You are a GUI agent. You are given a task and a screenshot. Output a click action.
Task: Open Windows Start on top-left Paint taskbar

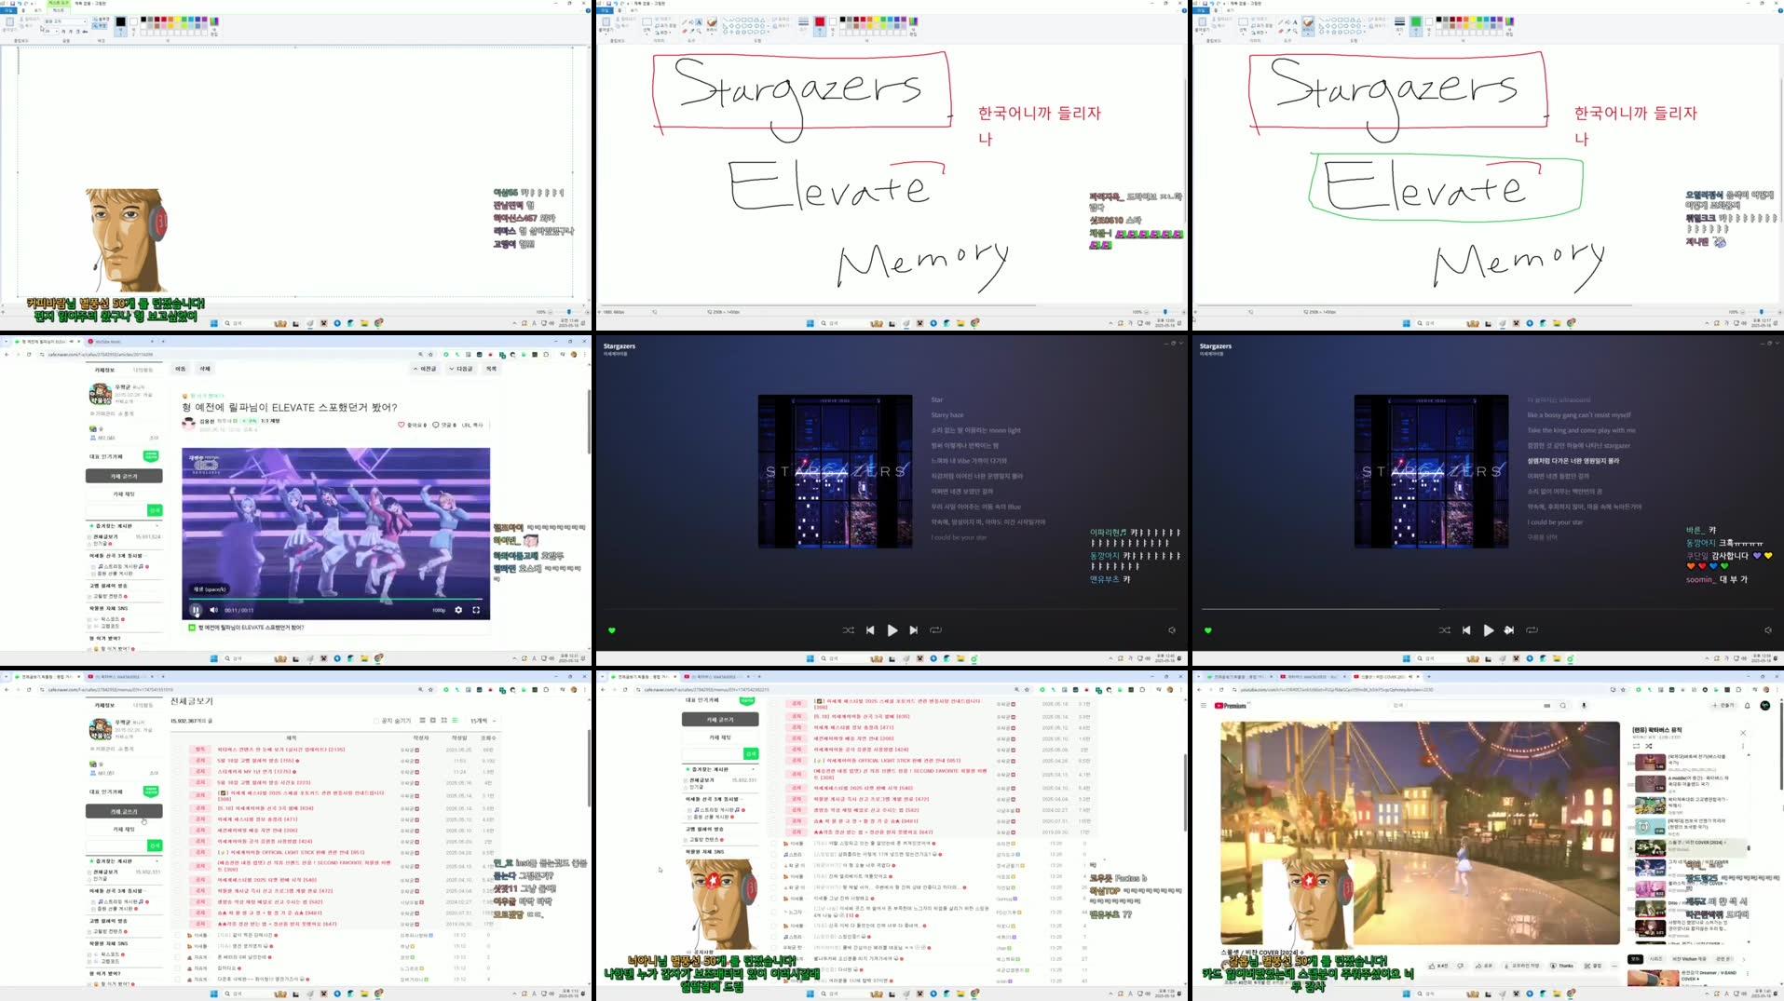(213, 323)
